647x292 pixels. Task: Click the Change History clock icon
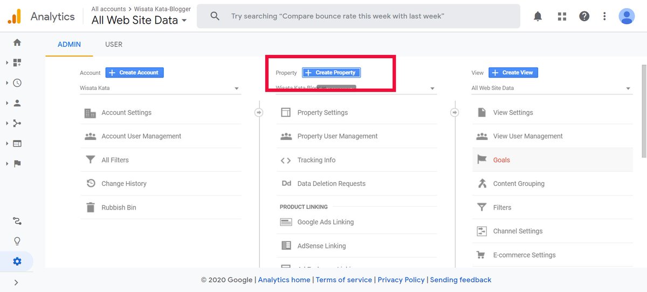90,184
